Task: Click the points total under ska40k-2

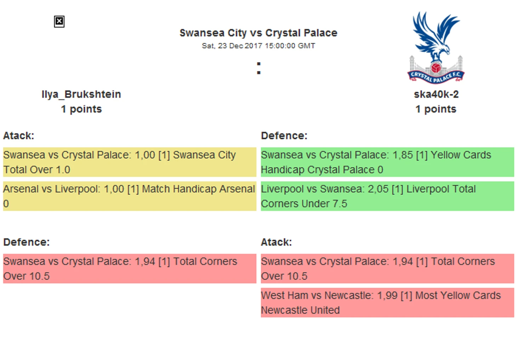Action: coord(436,109)
